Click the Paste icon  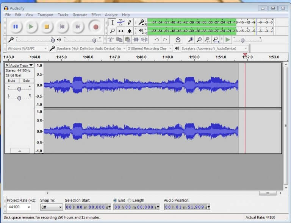click(127, 40)
